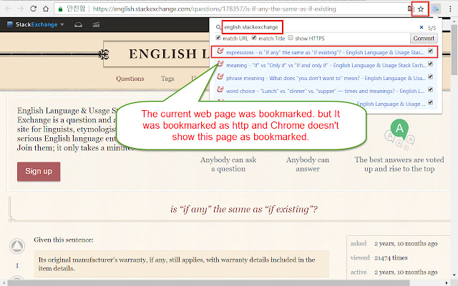Screen dimensions: 458x286
Task: Enable the 'show HTTPS' checkbox
Action: coord(291,38)
